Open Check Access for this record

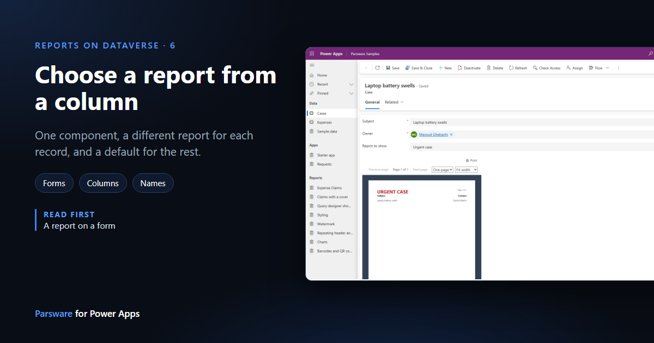click(x=546, y=68)
